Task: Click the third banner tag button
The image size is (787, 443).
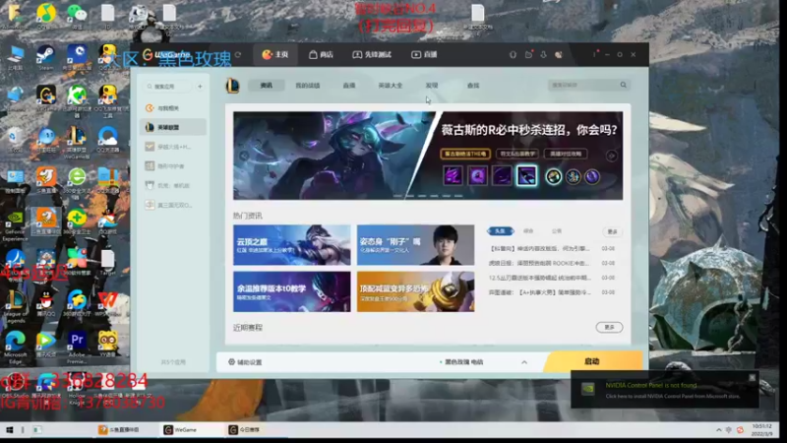Action: coord(566,154)
